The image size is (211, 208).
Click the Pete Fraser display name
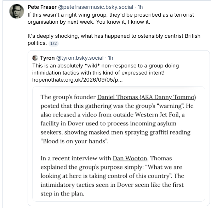point(42,7)
